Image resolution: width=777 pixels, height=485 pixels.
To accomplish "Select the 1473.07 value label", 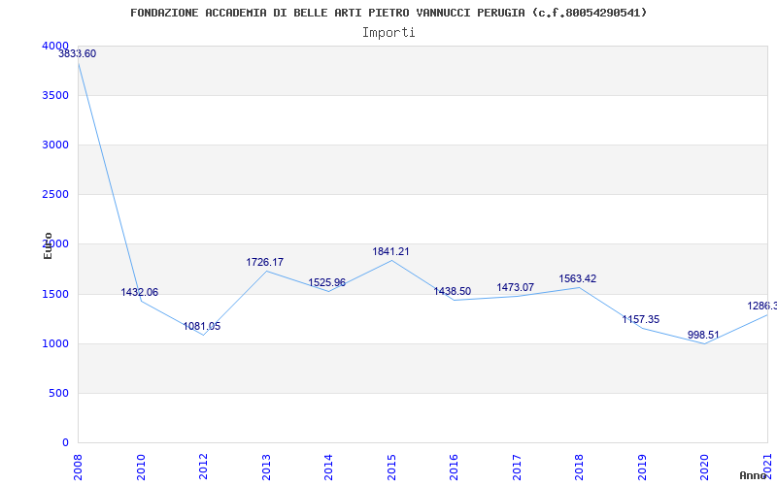I will [x=516, y=287].
